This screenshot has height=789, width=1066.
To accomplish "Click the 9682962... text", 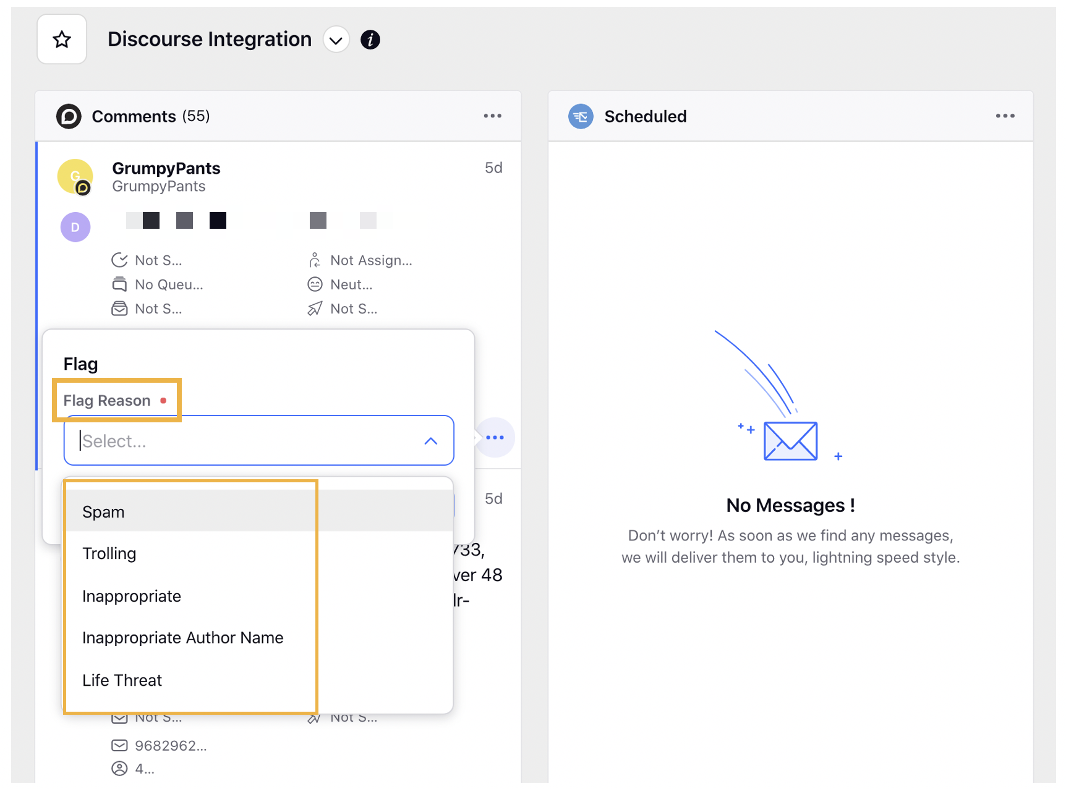I will [x=171, y=746].
